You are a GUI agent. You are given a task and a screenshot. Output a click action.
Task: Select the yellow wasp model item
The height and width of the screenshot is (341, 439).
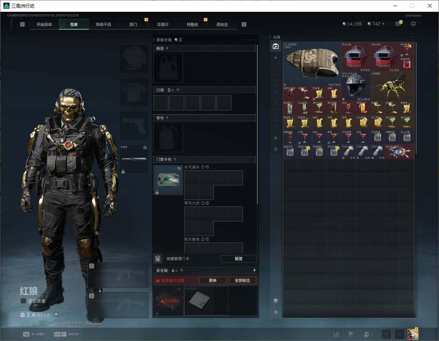[392, 86]
